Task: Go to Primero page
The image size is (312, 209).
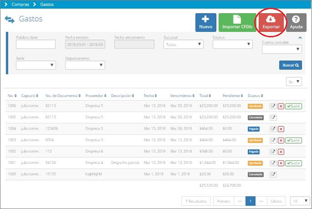Action: (x=224, y=201)
